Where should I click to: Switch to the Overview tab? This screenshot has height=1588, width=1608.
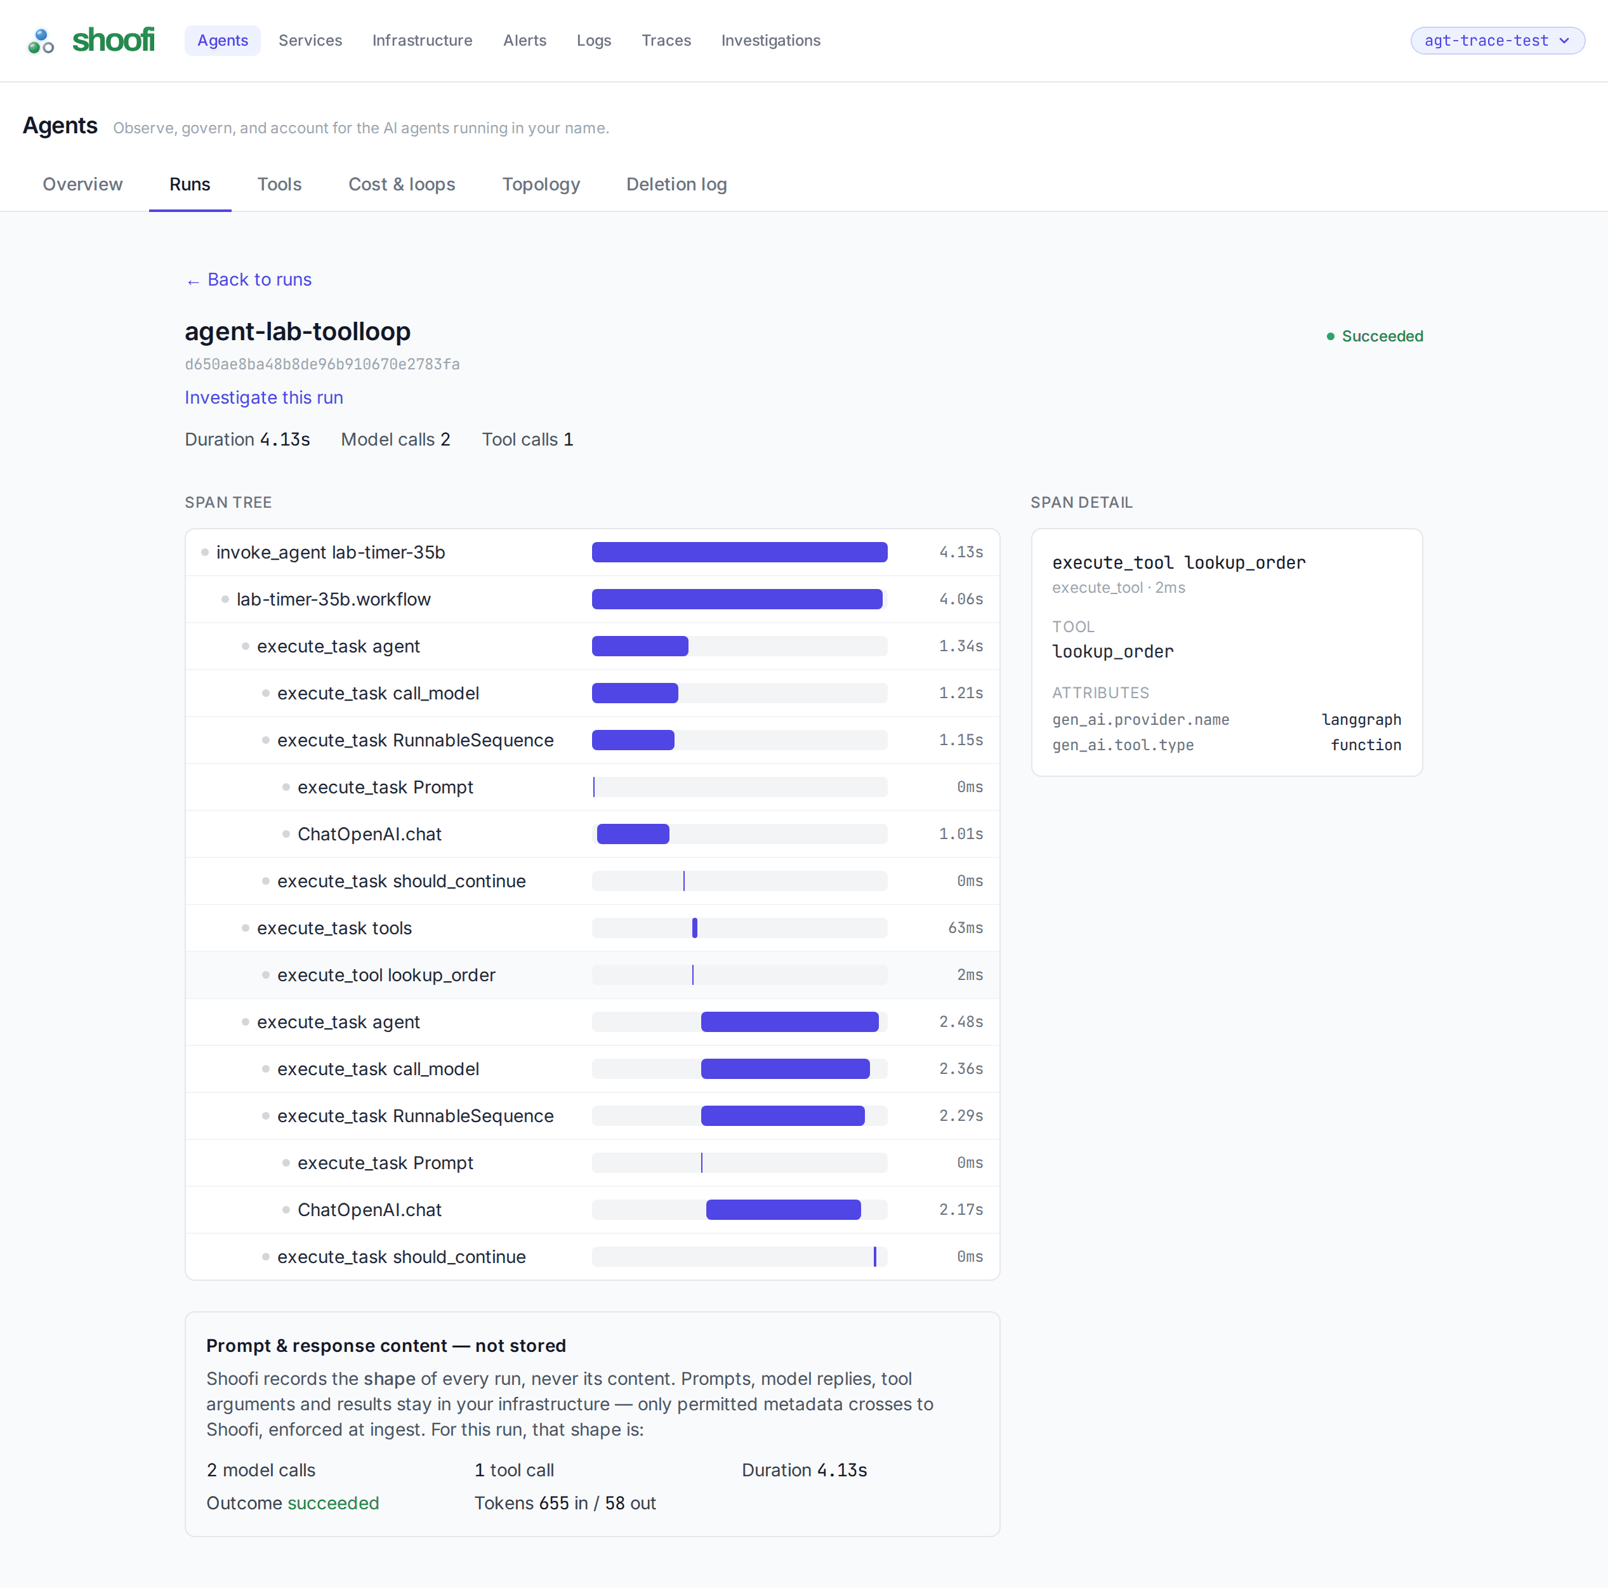[x=82, y=184]
